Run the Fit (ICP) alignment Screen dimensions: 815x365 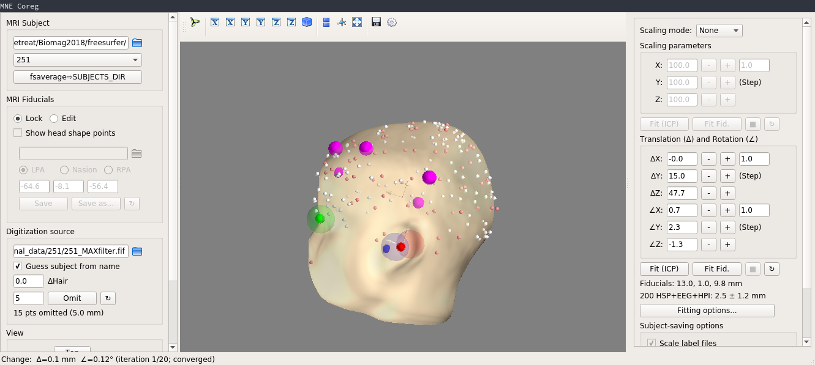[x=664, y=268]
